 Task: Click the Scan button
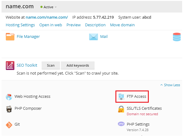[51, 65]
